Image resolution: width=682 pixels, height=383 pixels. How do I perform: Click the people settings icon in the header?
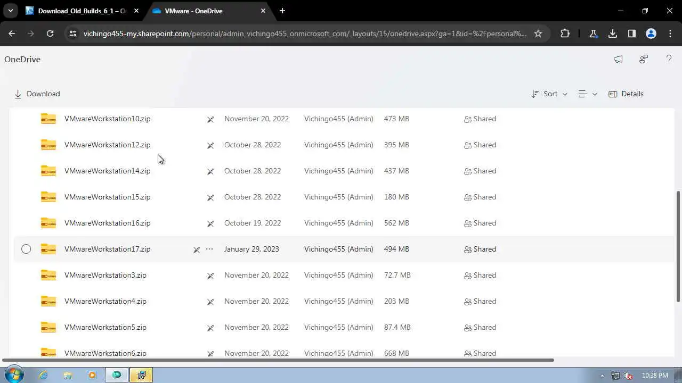(x=644, y=59)
